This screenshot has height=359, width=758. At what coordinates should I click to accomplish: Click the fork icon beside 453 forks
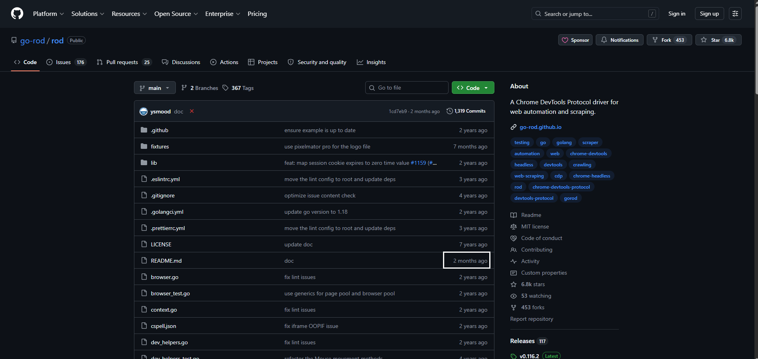coord(514,307)
